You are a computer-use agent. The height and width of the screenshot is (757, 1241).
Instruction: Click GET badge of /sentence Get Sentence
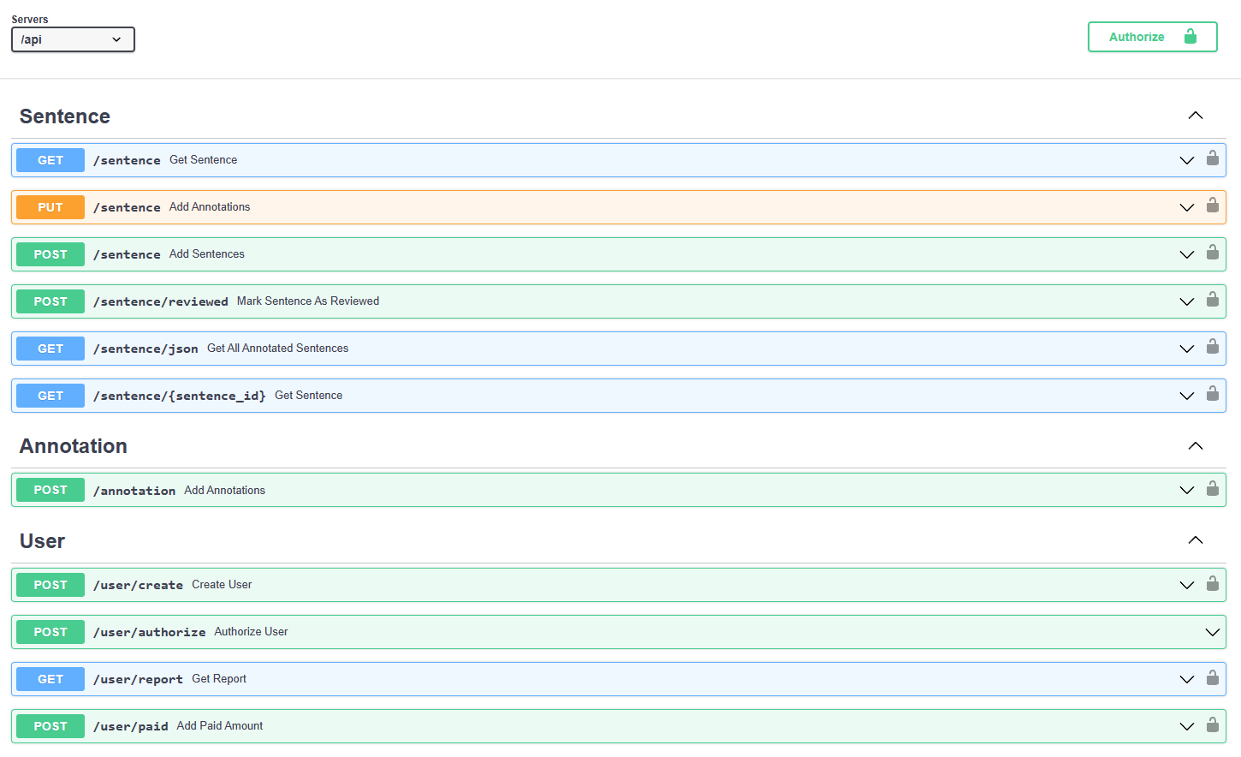coord(50,160)
